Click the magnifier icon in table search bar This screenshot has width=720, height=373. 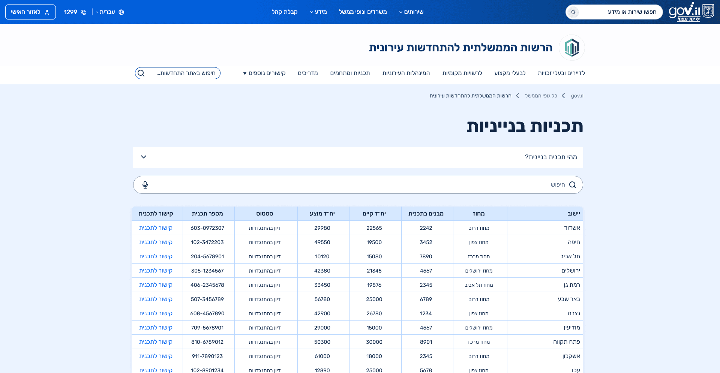573,185
